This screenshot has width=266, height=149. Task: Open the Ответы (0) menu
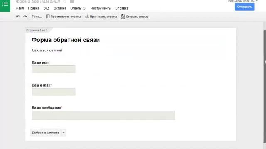point(79,8)
